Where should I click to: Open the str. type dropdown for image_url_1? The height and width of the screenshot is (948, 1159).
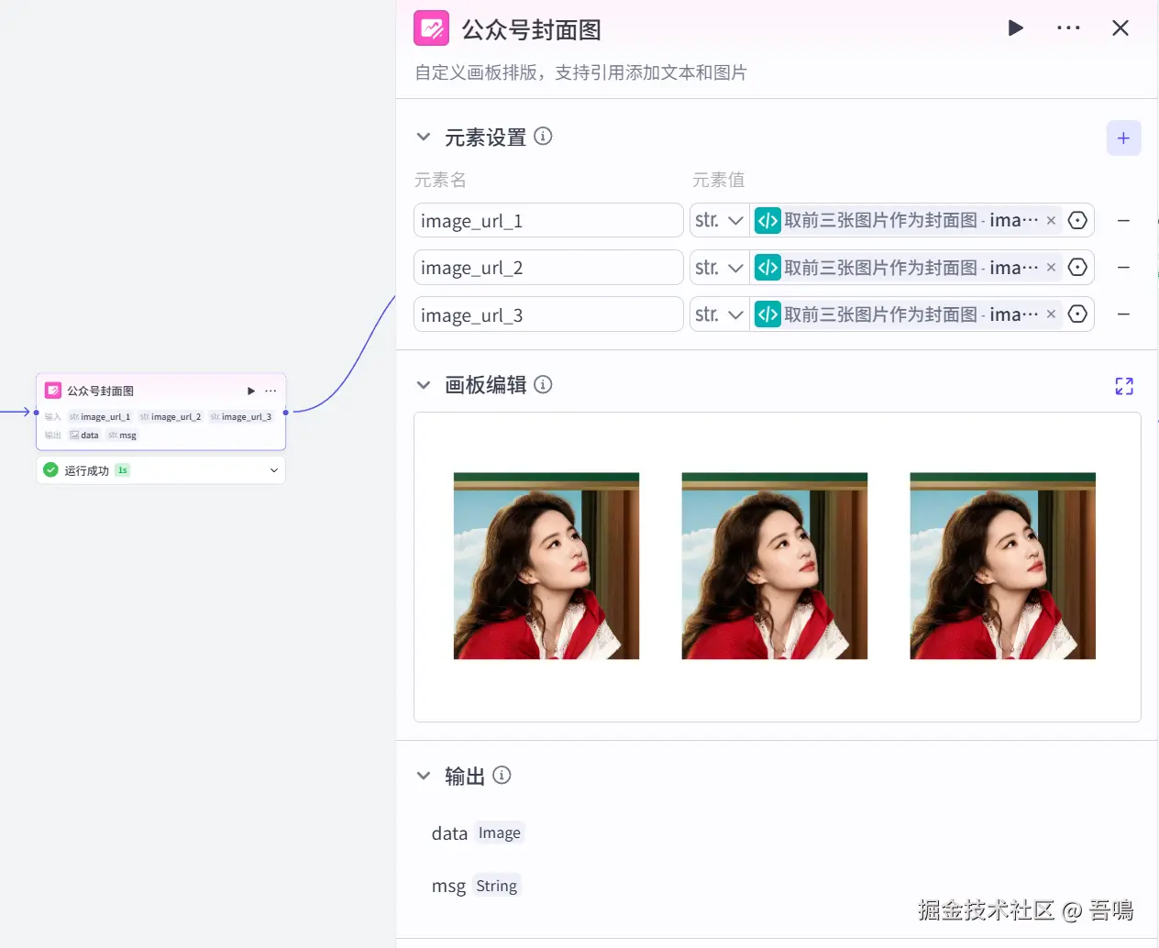(720, 221)
